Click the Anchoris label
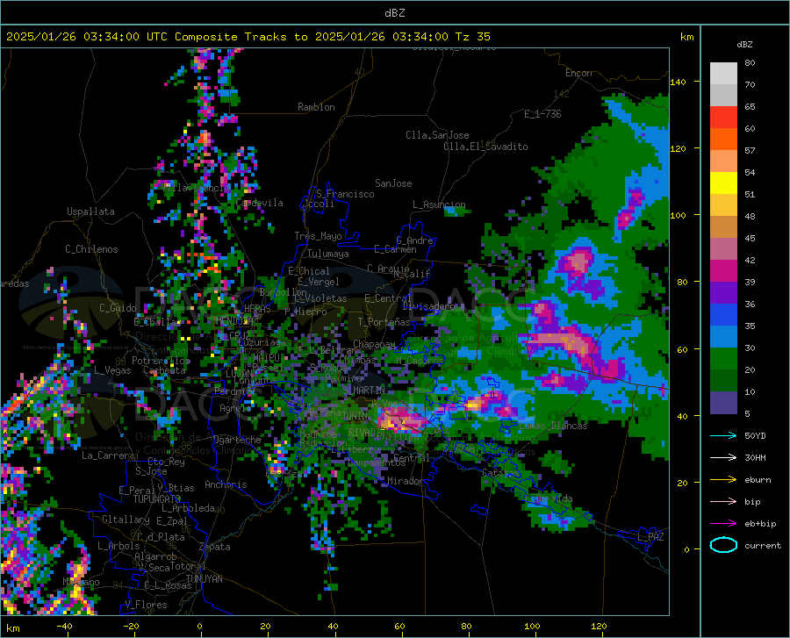Screen dimensions: 790x638 pyautogui.click(x=226, y=485)
